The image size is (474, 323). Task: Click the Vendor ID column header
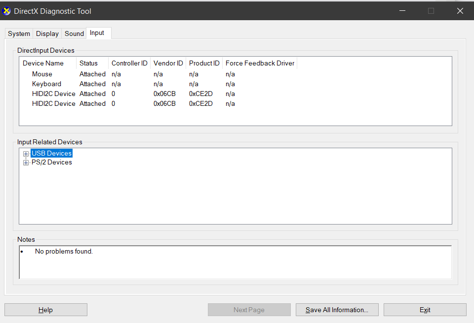pos(168,63)
